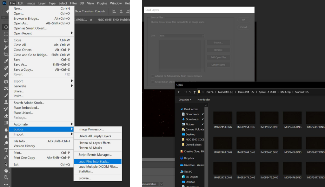Screen dimensions: 325x187
Task: Select the Content-Aware Move crossing-arrows tool
Action: [x=6, y=88]
